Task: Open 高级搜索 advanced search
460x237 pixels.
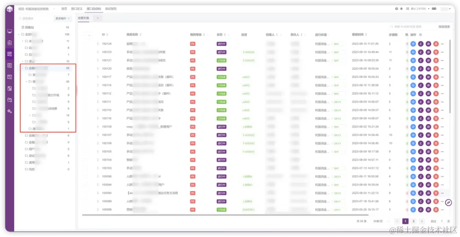Action: pyautogui.click(x=444, y=27)
